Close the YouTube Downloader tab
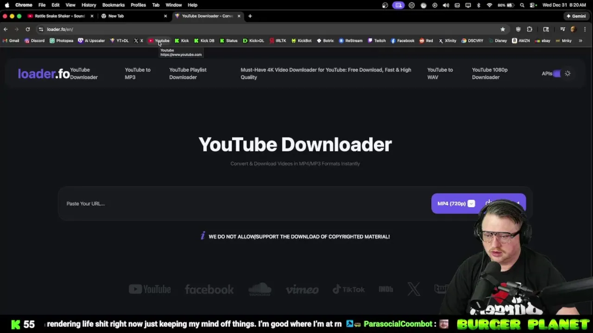Viewport: 593px width, 333px height. point(239,16)
